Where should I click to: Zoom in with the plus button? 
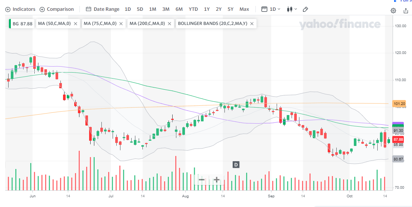tap(216, 180)
